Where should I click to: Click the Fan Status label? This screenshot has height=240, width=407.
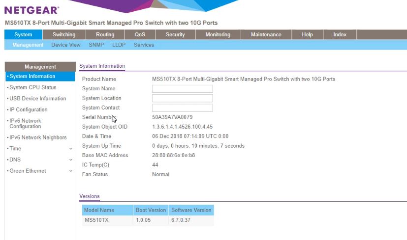click(x=95, y=175)
